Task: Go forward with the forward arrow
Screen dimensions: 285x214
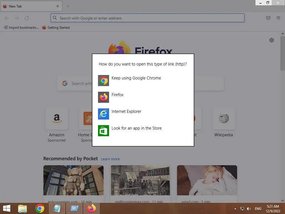Action: tap(17, 18)
